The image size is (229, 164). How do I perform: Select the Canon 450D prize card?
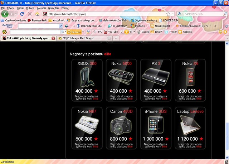121,128
